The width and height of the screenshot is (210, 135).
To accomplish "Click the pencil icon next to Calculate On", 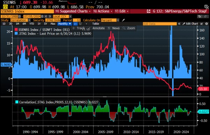I will [x=123, y=20].
